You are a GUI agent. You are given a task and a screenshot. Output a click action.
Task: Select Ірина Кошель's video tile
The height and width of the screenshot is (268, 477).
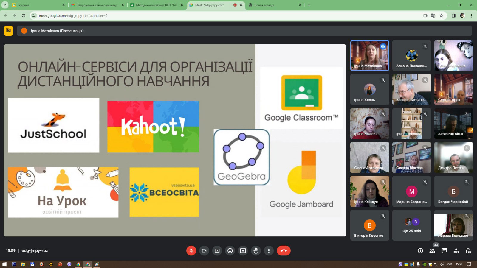[370, 124]
